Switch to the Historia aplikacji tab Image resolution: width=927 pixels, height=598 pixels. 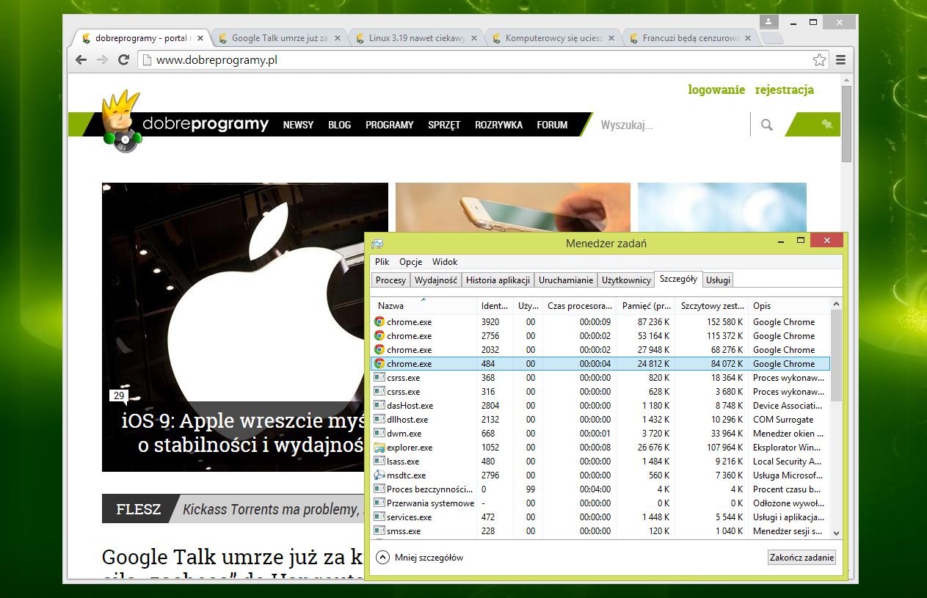click(498, 280)
